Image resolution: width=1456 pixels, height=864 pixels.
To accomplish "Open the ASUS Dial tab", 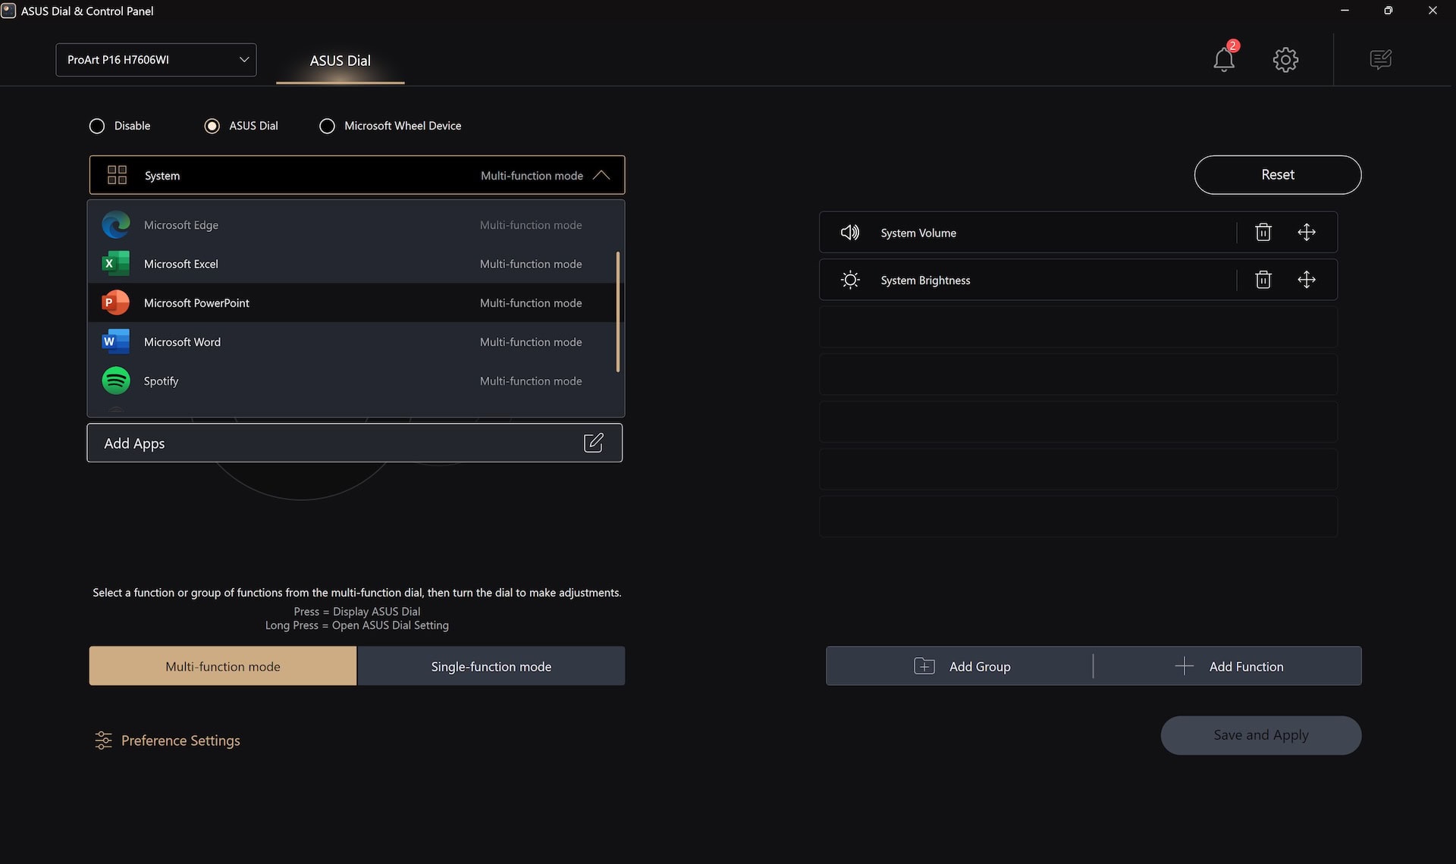I will click(340, 61).
